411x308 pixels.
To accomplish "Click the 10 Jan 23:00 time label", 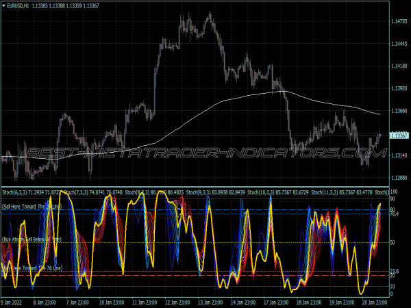I will (112, 303).
